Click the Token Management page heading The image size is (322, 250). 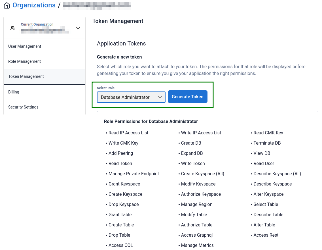pos(118,21)
